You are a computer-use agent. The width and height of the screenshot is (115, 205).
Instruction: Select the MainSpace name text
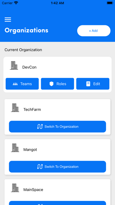coord(33,190)
